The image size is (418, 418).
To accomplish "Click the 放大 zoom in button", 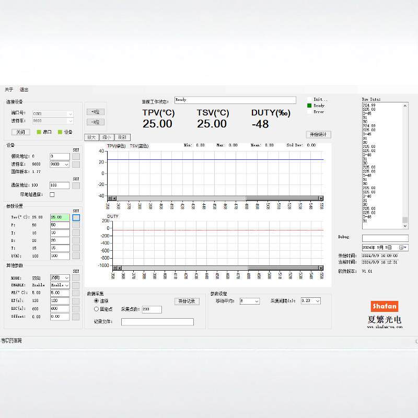I will tap(91, 137).
